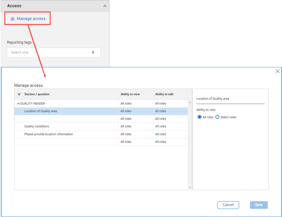The width and height of the screenshot is (282, 217).
Task: Select the Please provide location information row
Action: click(x=48, y=134)
